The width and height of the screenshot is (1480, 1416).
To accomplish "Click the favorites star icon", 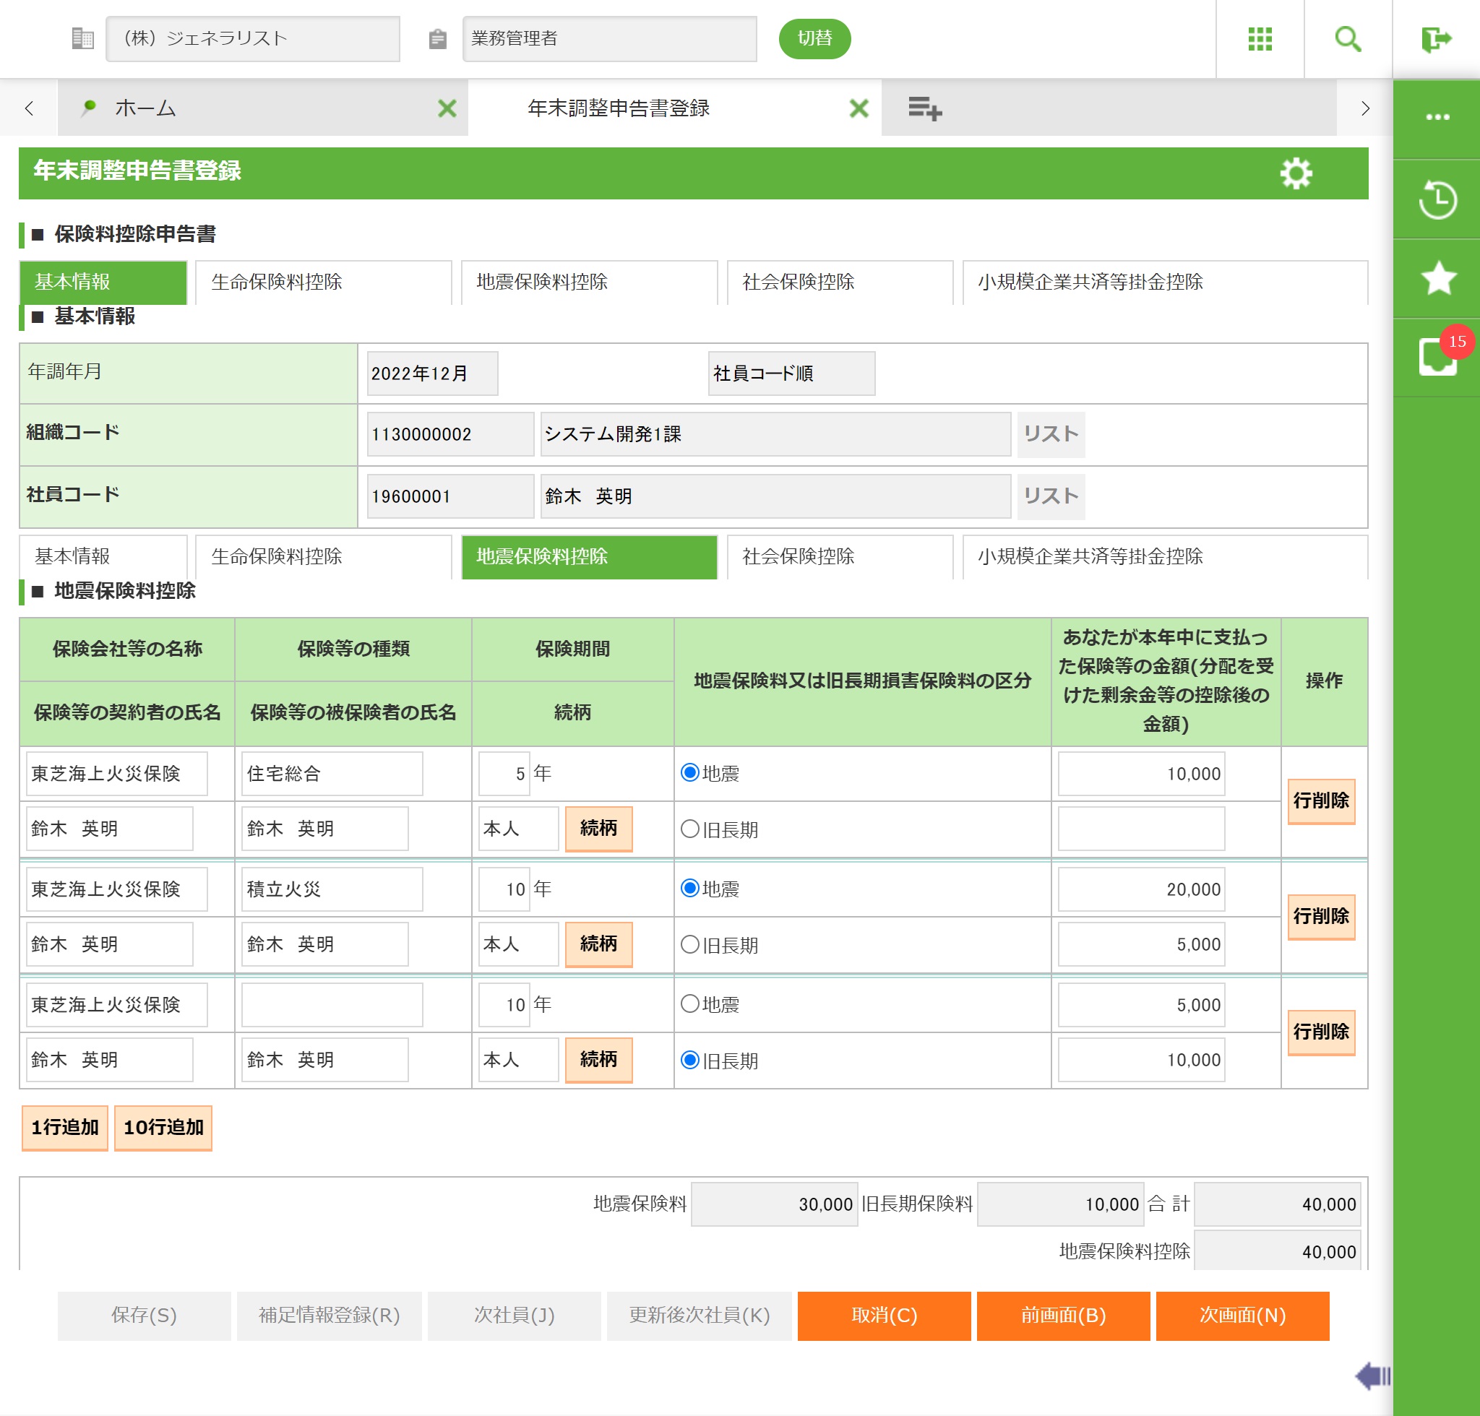I will [1437, 279].
